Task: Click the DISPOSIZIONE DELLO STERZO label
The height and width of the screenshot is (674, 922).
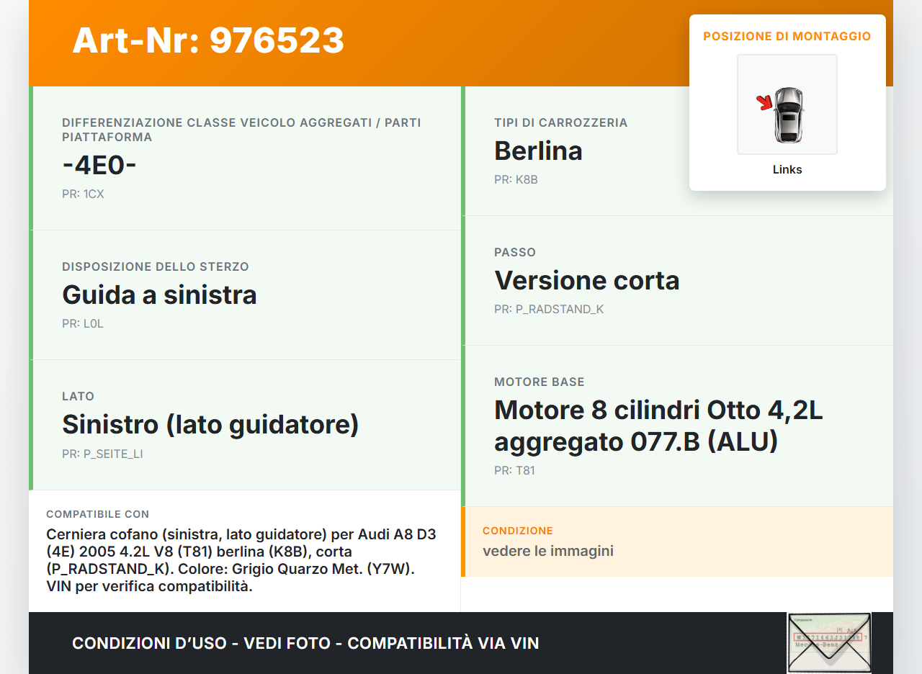Action: (156, 266)
